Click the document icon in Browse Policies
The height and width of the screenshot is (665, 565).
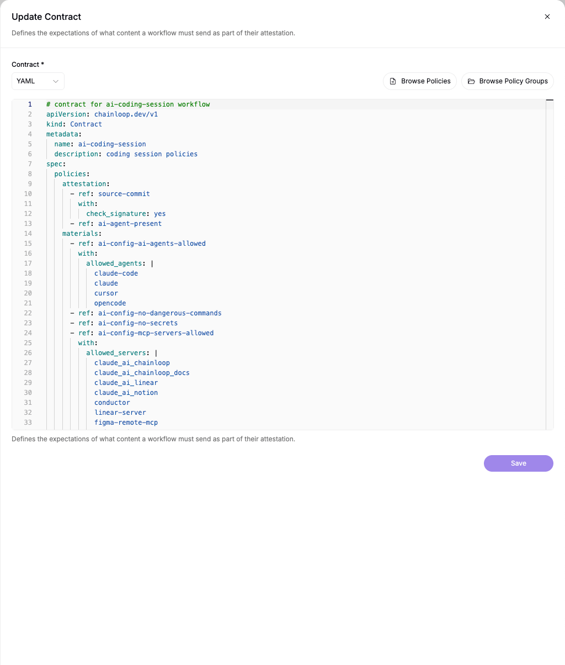393,81
